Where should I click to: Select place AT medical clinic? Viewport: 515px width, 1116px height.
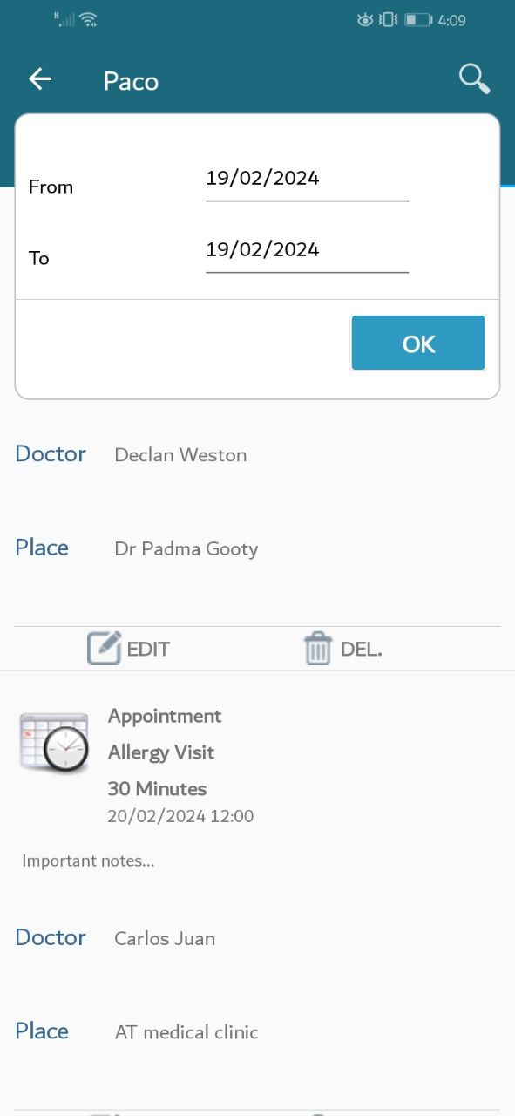tap(186, 1032)
